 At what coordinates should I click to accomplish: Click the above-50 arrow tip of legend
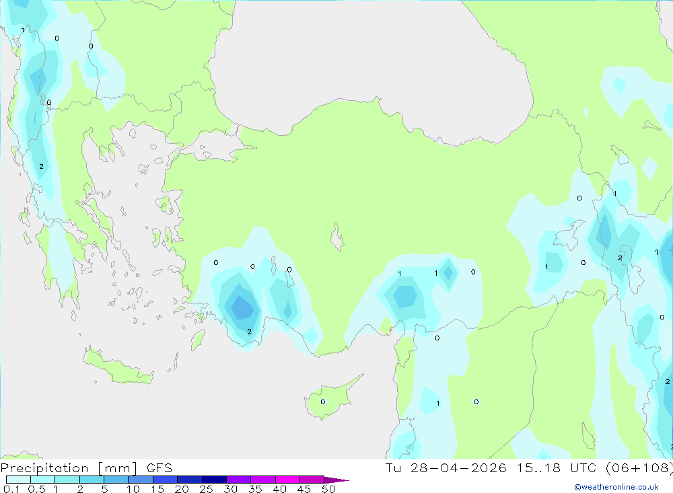(336, 480)
